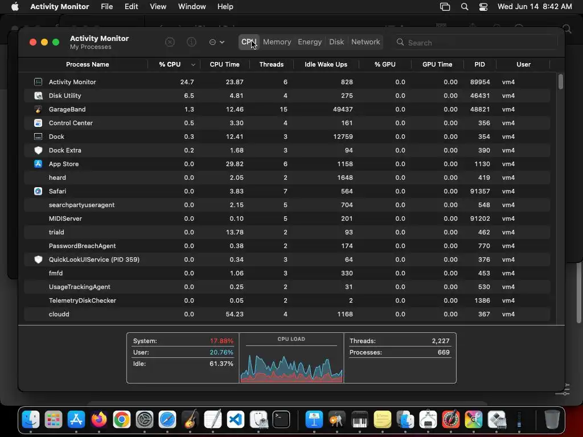
Task: Open the Activity Monitor app menu
Action: click(59, 7)
